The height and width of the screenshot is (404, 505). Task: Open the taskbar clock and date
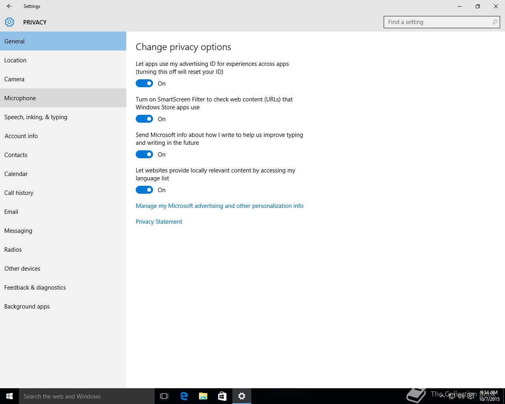(x=489, y=396)
